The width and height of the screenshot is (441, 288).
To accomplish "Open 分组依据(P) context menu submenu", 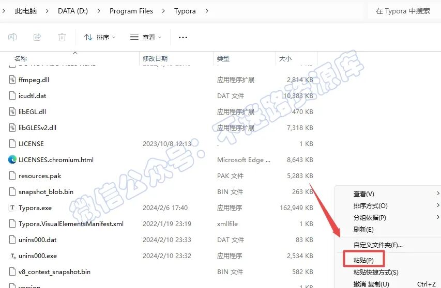I will pos(388,217).
